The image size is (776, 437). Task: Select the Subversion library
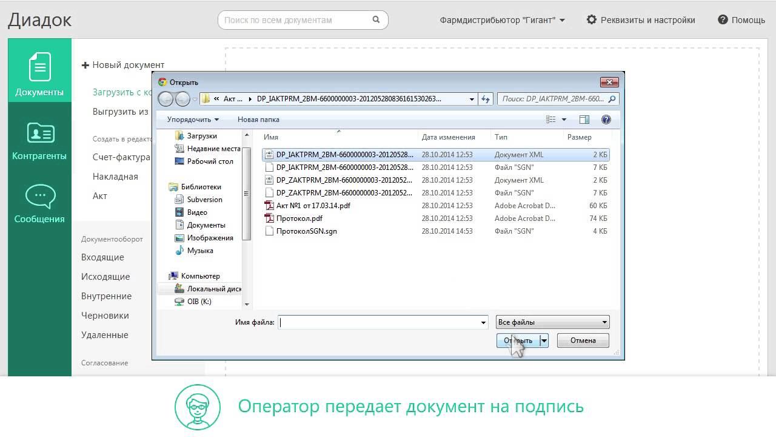click(198, 200)
